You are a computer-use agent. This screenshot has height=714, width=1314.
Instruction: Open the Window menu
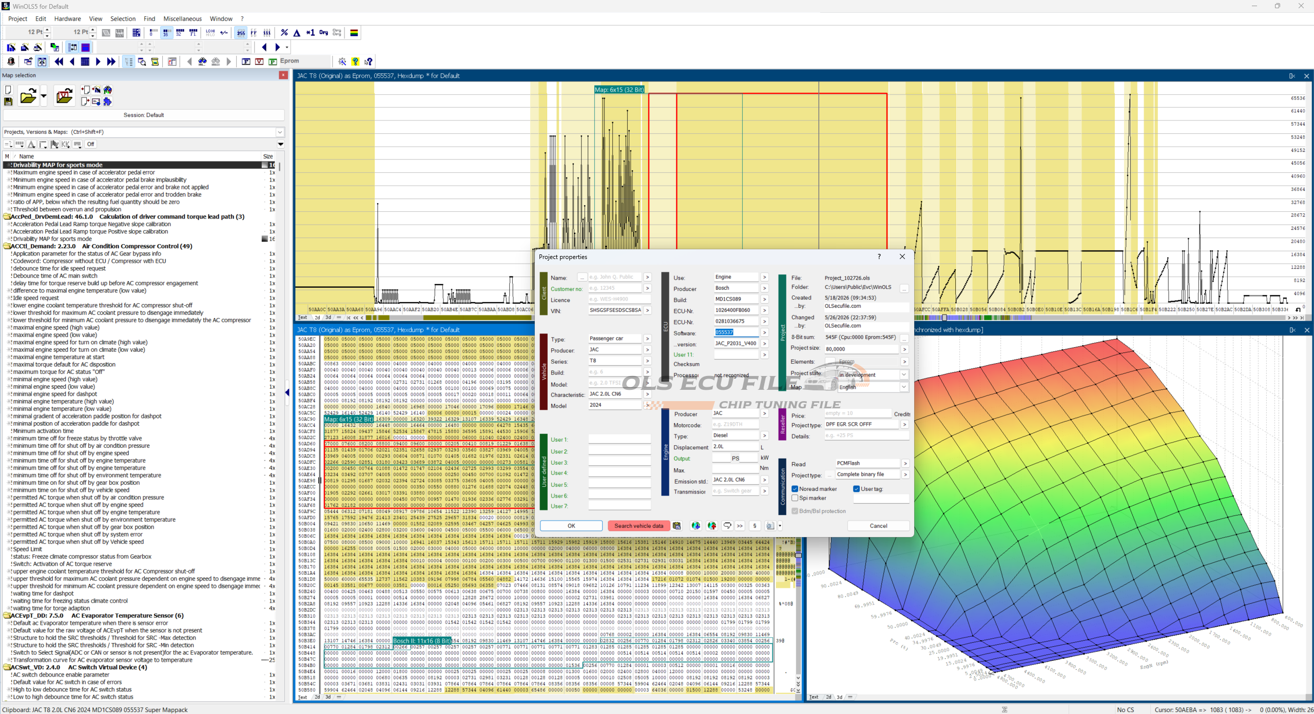221,18
